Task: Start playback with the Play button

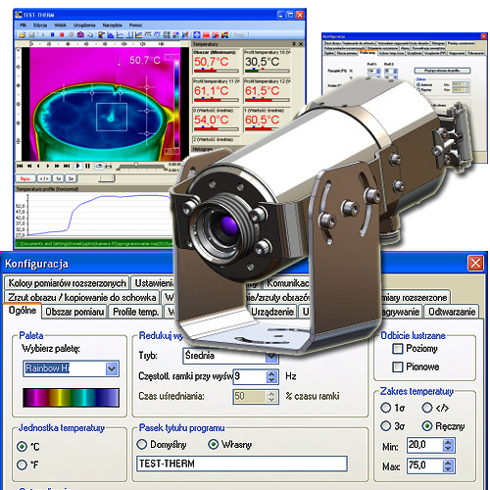Action: pos(77,166)
